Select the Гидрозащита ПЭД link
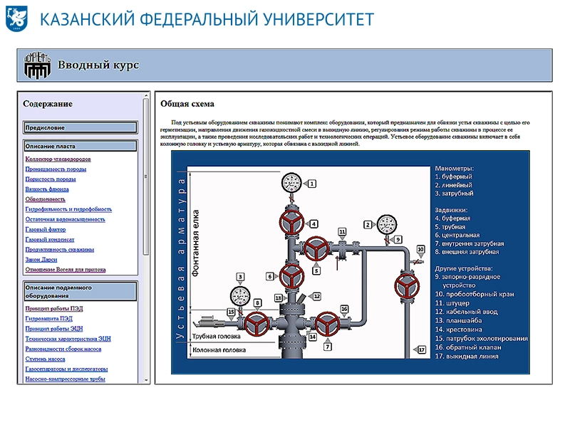 tap(48, 318)
